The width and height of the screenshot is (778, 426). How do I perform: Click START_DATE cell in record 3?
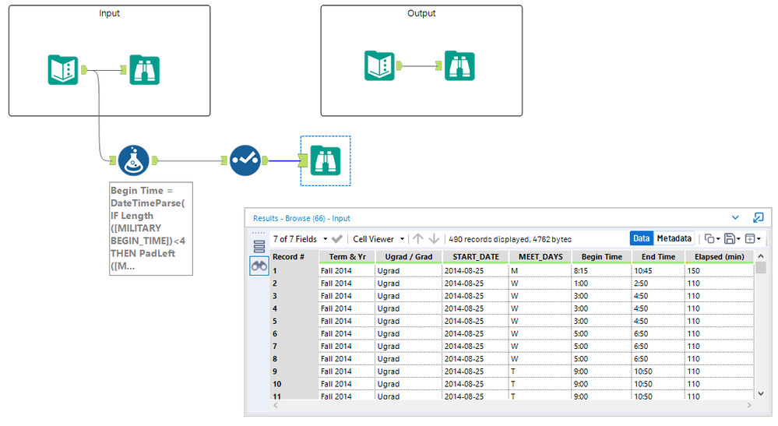pyautogui.click(x=475, y=296)
